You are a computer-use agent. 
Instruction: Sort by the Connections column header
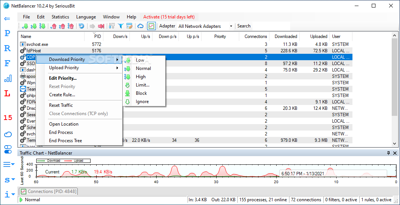pos(254,36)
